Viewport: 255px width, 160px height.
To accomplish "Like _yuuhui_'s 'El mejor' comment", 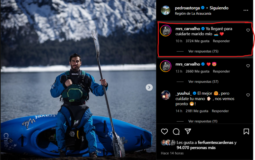I will [x=248, y=95].
